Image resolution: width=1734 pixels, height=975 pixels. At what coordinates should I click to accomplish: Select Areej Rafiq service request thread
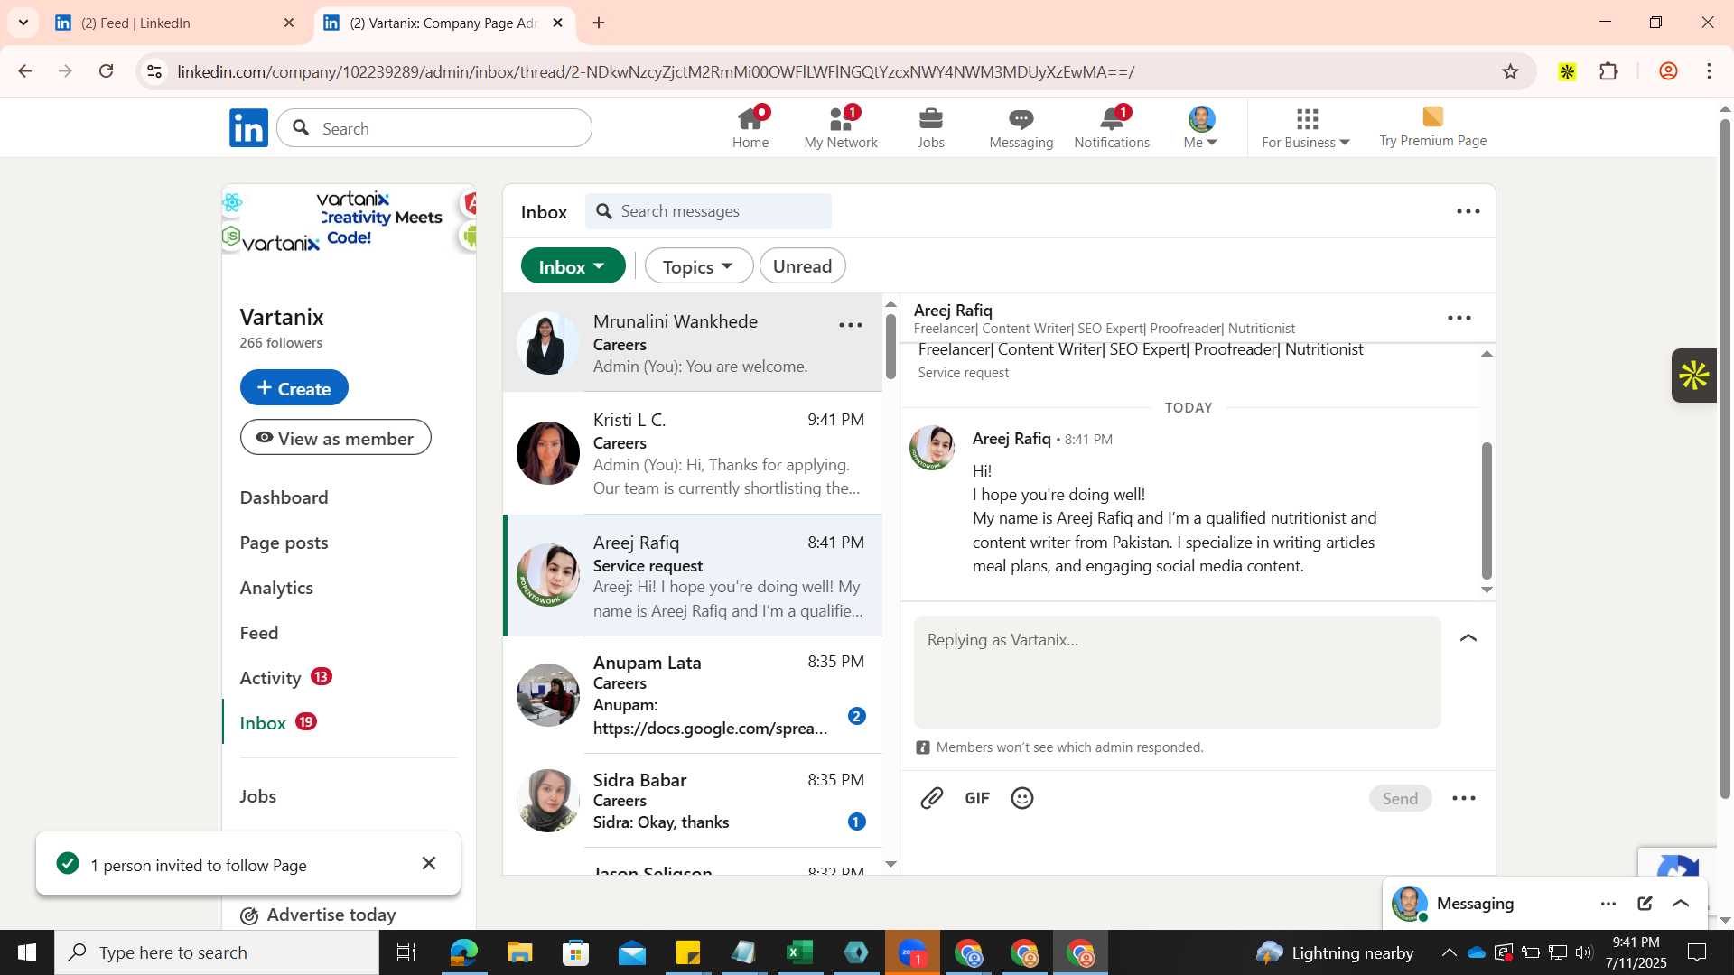(693, 575)
